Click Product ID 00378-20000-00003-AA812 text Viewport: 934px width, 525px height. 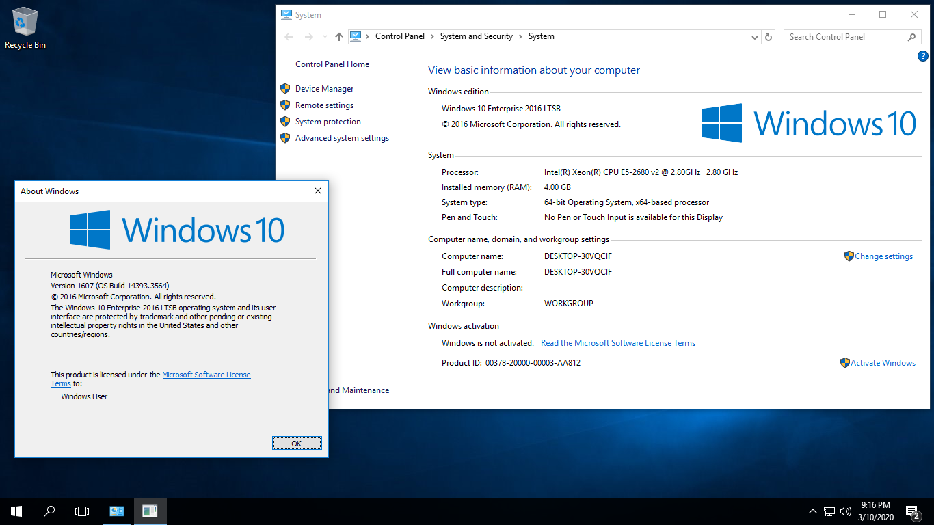coord(511,363)
